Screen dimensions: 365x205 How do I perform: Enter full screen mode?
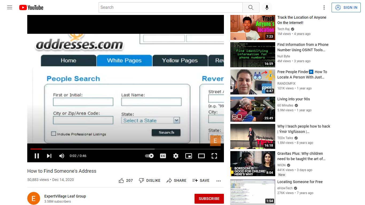[214, 156]
